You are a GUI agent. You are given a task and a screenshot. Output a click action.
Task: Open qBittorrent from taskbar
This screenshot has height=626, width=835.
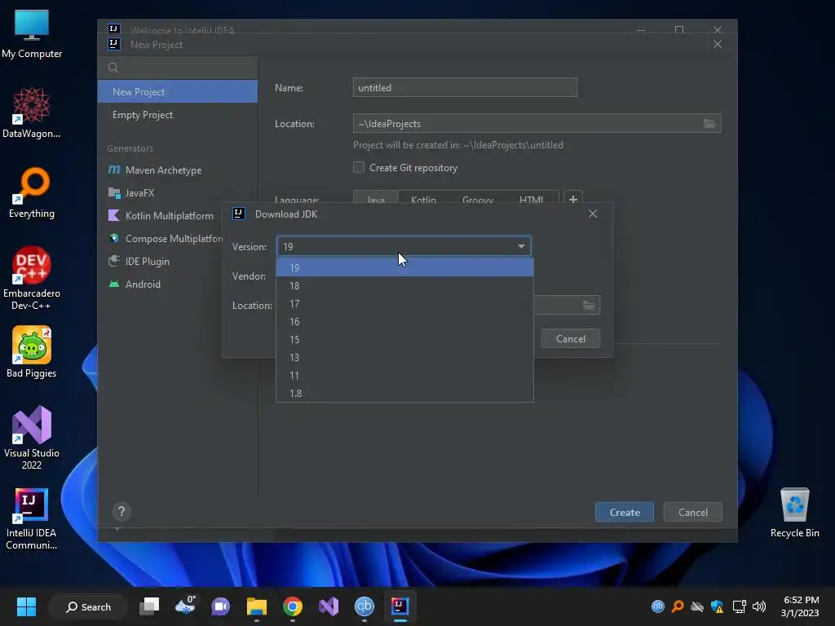tap(364, 606)
